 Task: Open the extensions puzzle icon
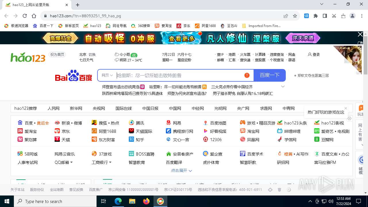pos(316,16)
